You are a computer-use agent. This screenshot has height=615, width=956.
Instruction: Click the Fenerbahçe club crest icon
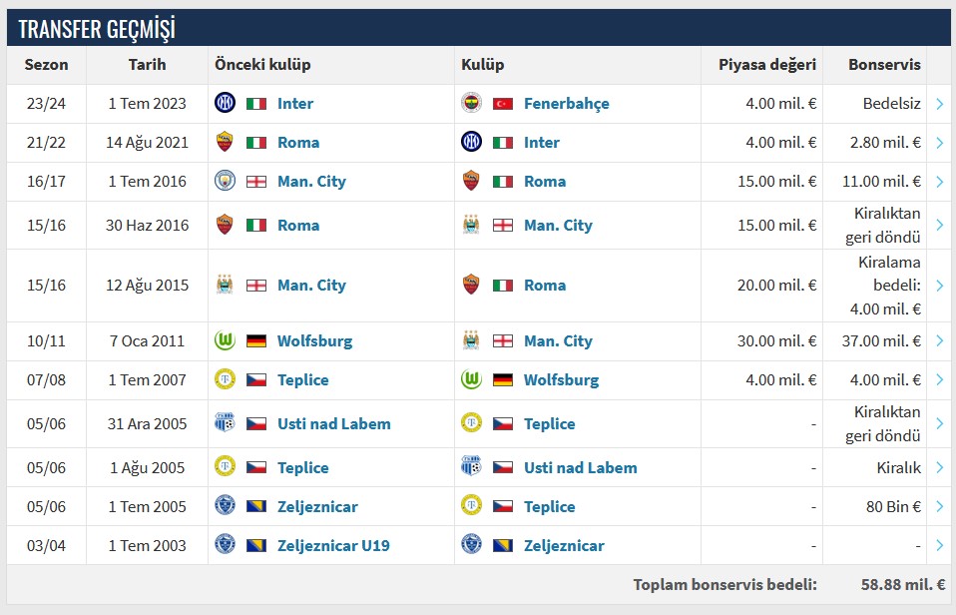click(x=471, y=103)
